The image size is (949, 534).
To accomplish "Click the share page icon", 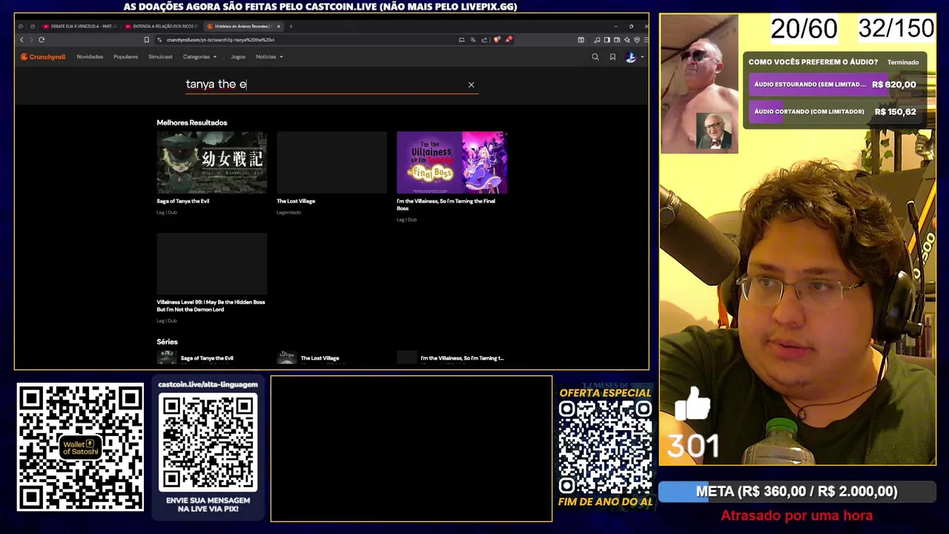I will click(483, 39).
